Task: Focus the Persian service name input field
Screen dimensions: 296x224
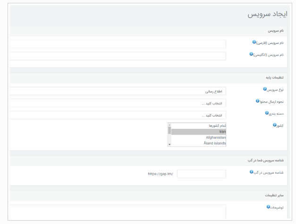Action: [118, 44]
